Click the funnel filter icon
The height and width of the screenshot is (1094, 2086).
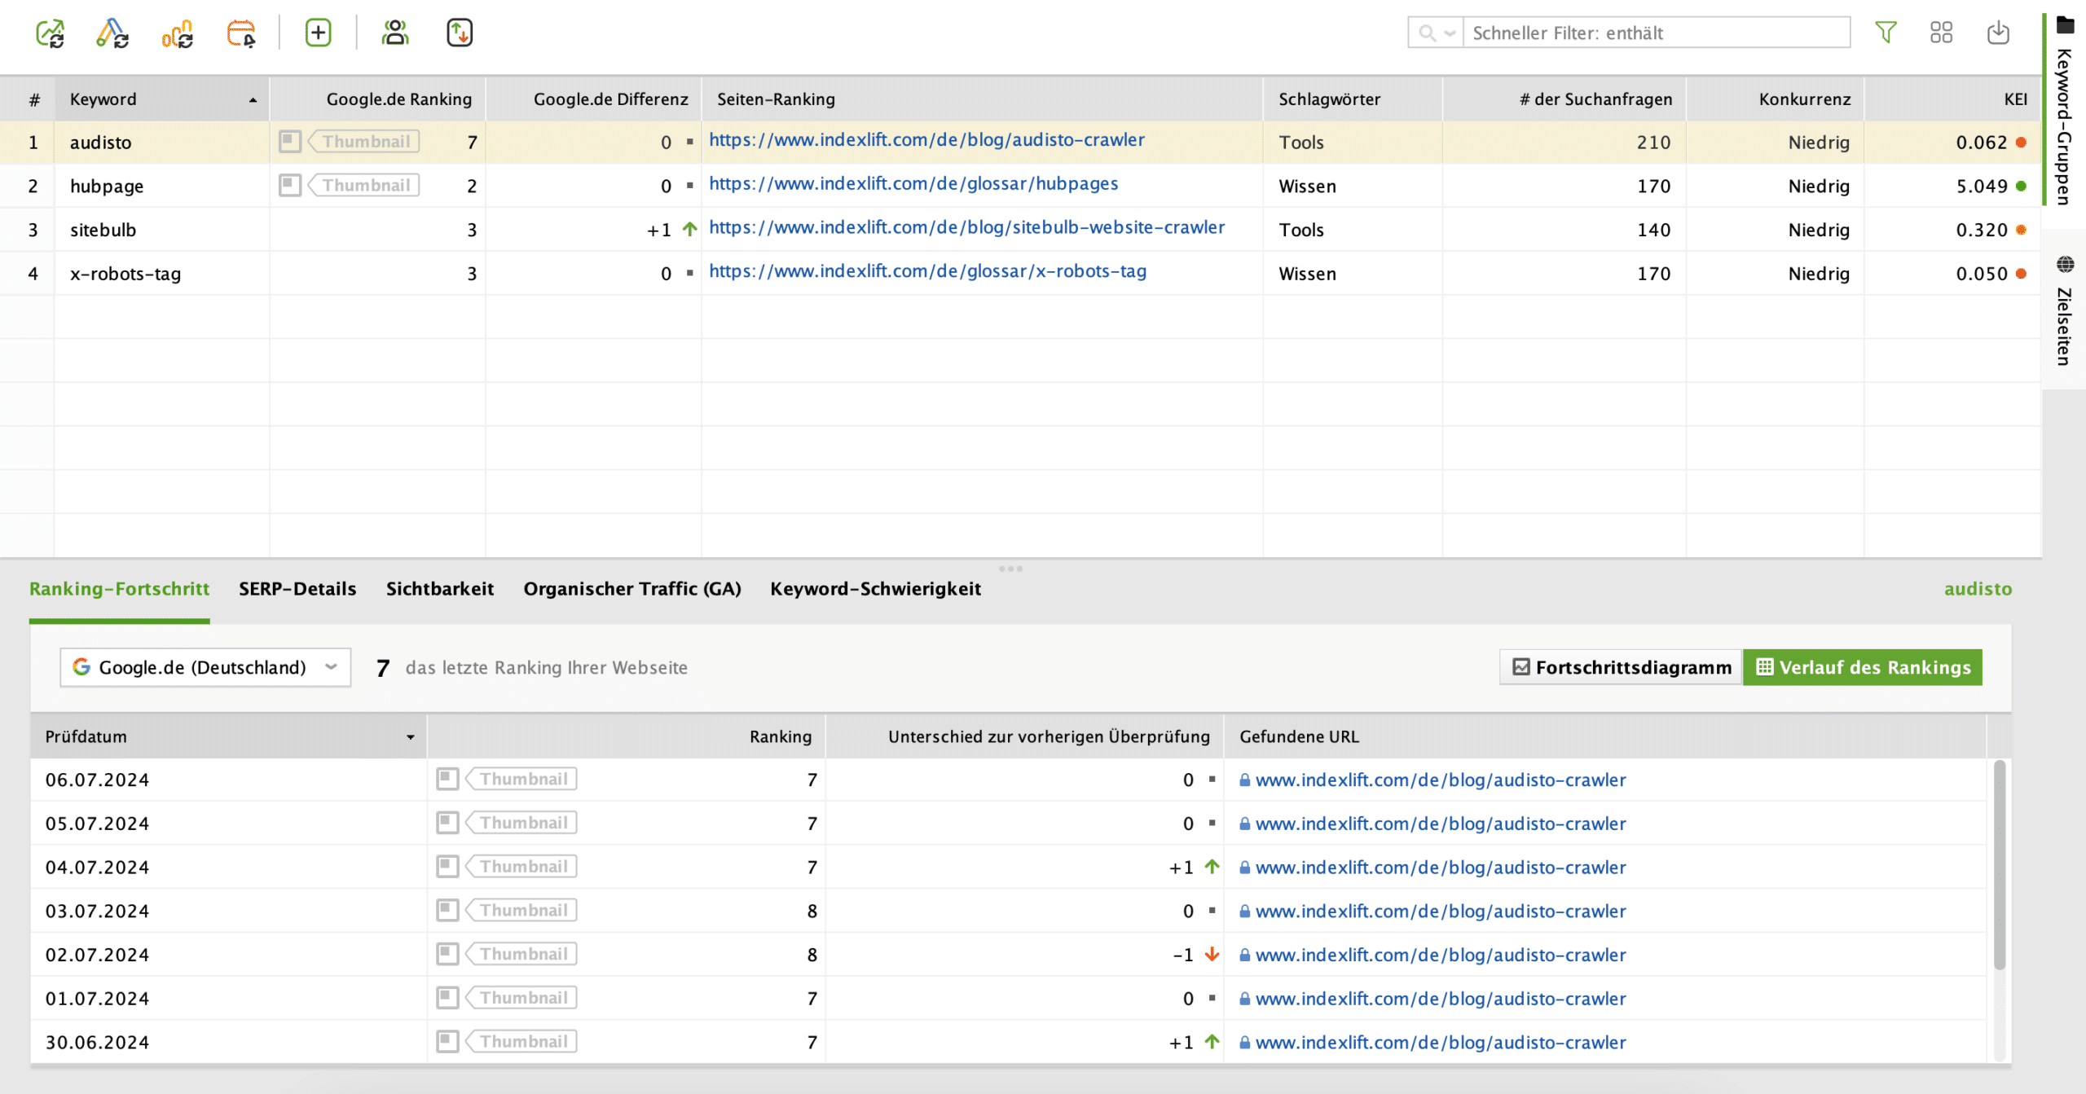coord(1886,33)
